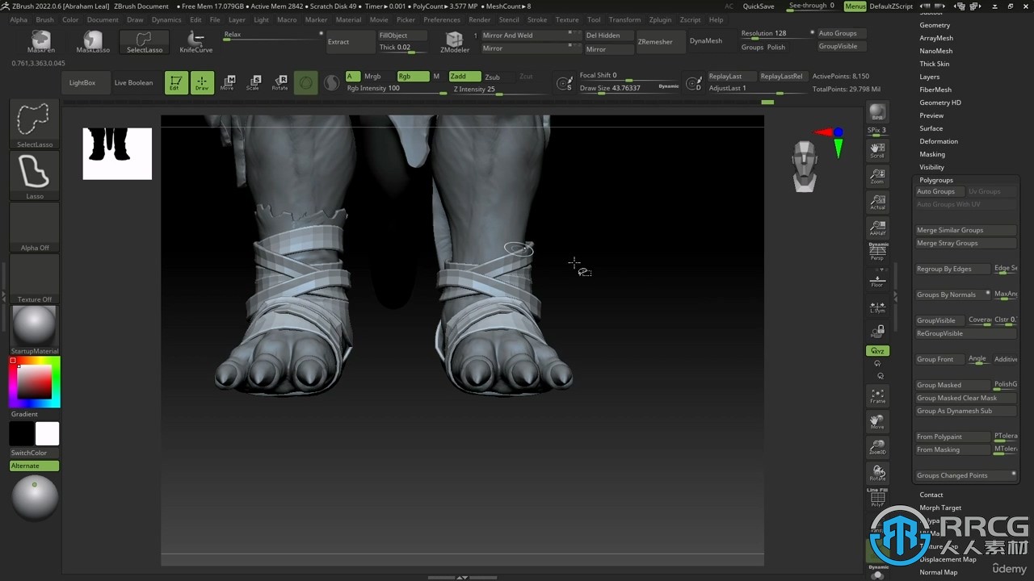Image resolution: width=1034 pixels, height=581 pixels.
Task: Expand the Layers subpalette
Action: tap(929, 77)
